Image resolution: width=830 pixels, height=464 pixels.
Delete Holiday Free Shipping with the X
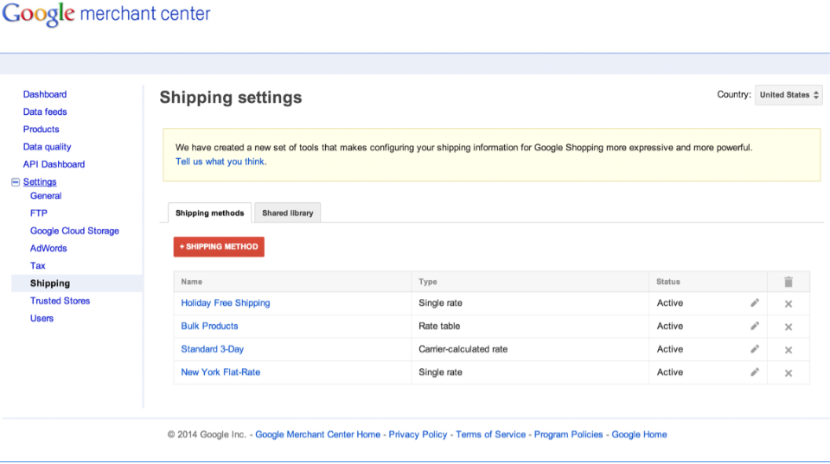788,303
